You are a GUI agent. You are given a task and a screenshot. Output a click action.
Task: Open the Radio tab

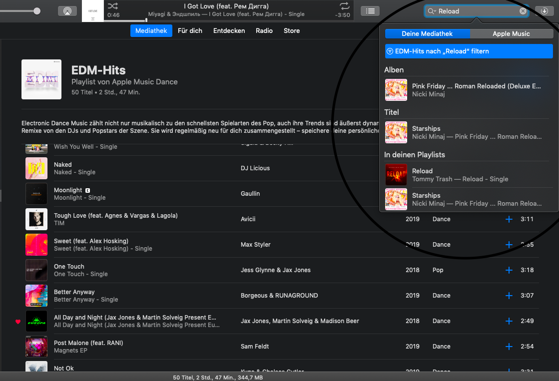(264, 30)
